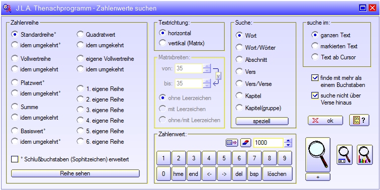Click the right arrow -> keypad button
Screen dimensions: 380x190
pos(224,173)
